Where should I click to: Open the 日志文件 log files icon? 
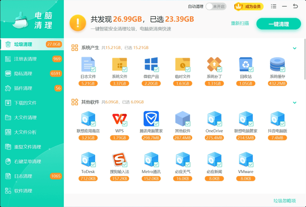coord(88,64)
